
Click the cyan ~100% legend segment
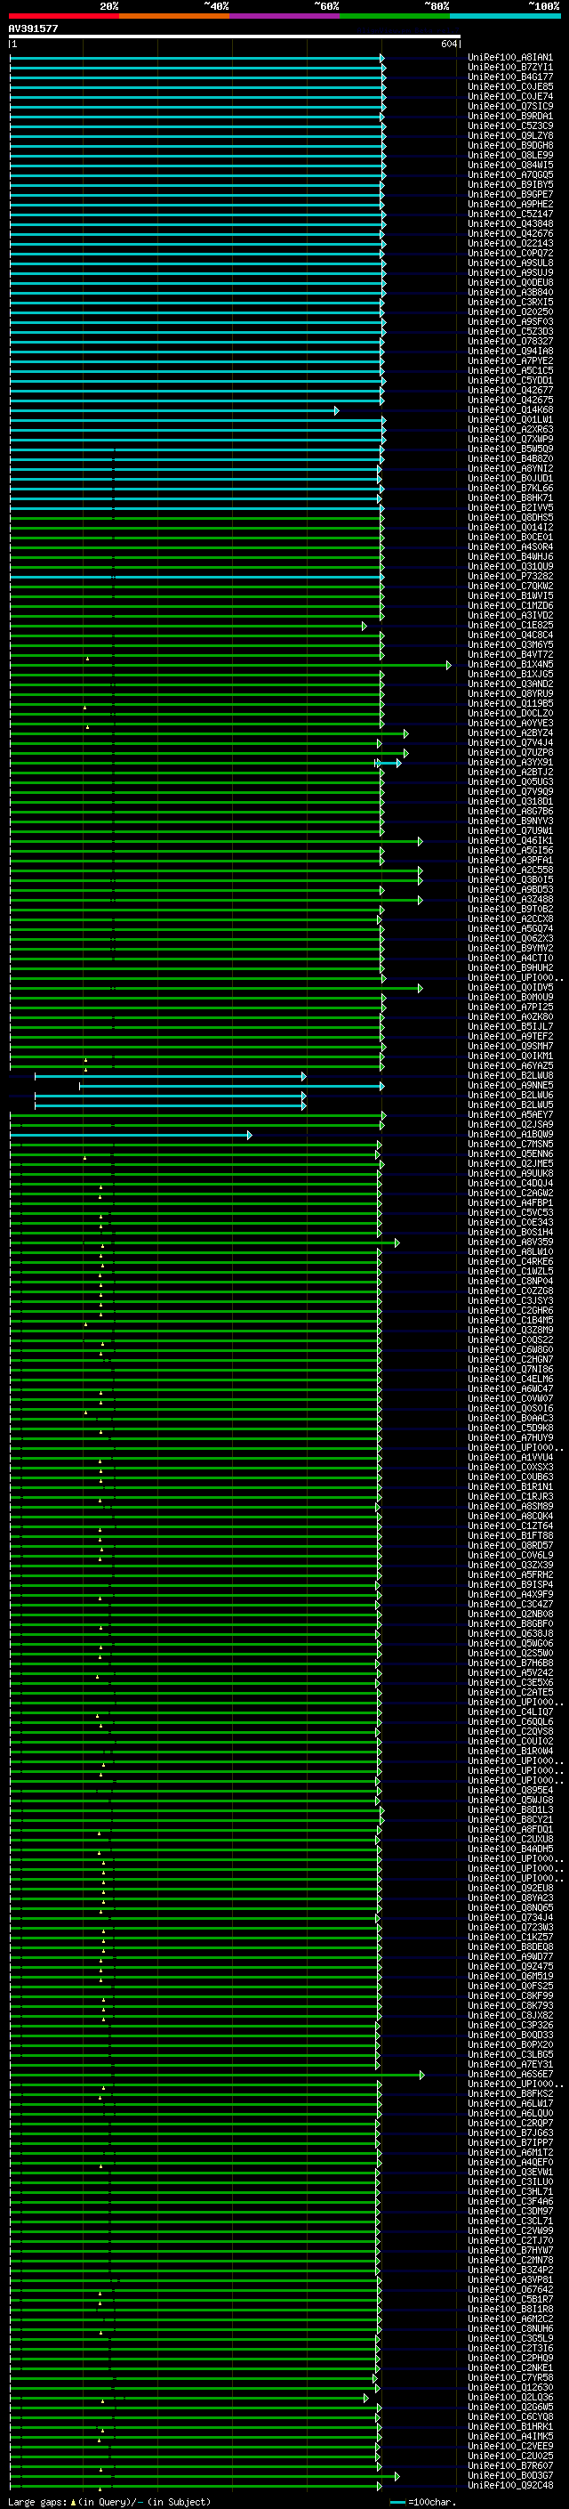[505, 16]
